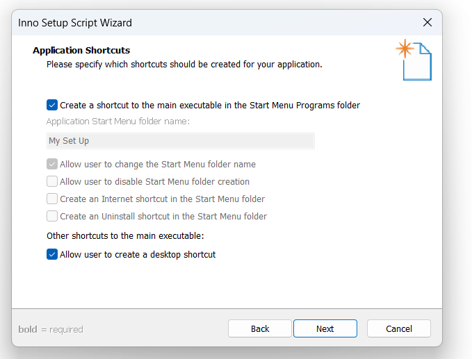
Task: Click the 'Please specify which shortcuts' description text
Action: pyautogui.click(x=184, y=65)
